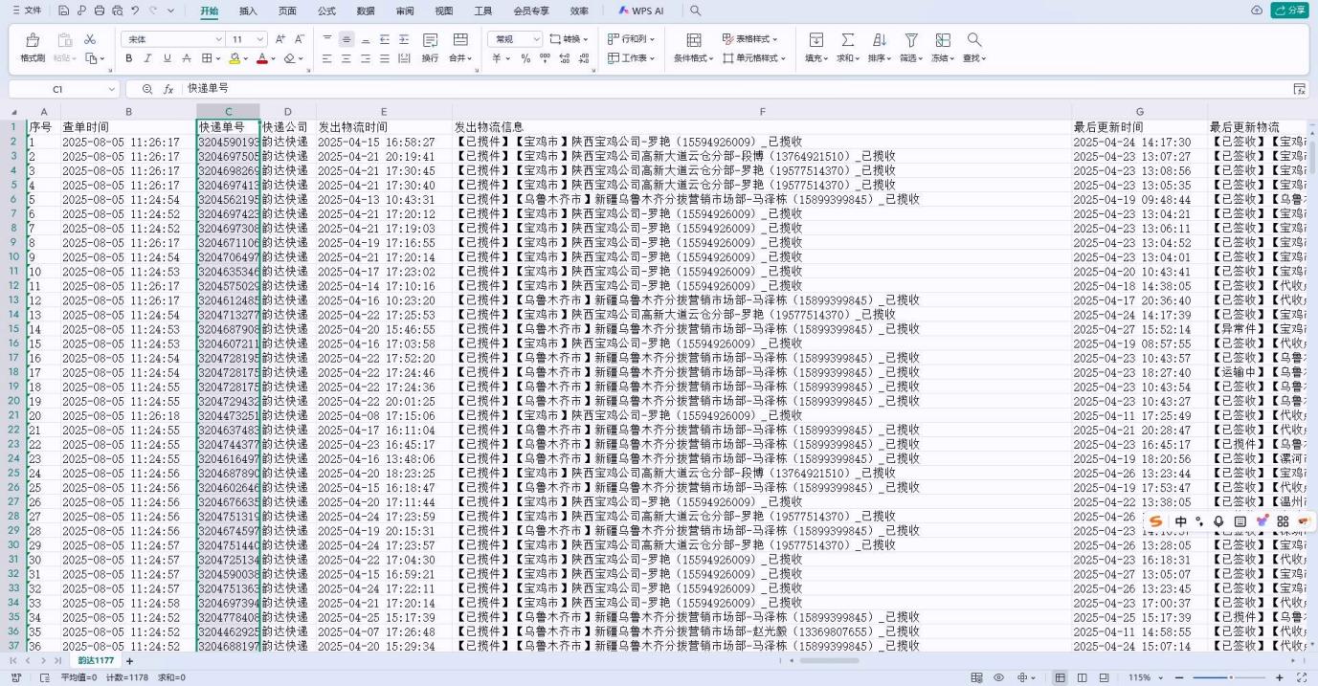Click the insert function fx icon

[168, 89]
